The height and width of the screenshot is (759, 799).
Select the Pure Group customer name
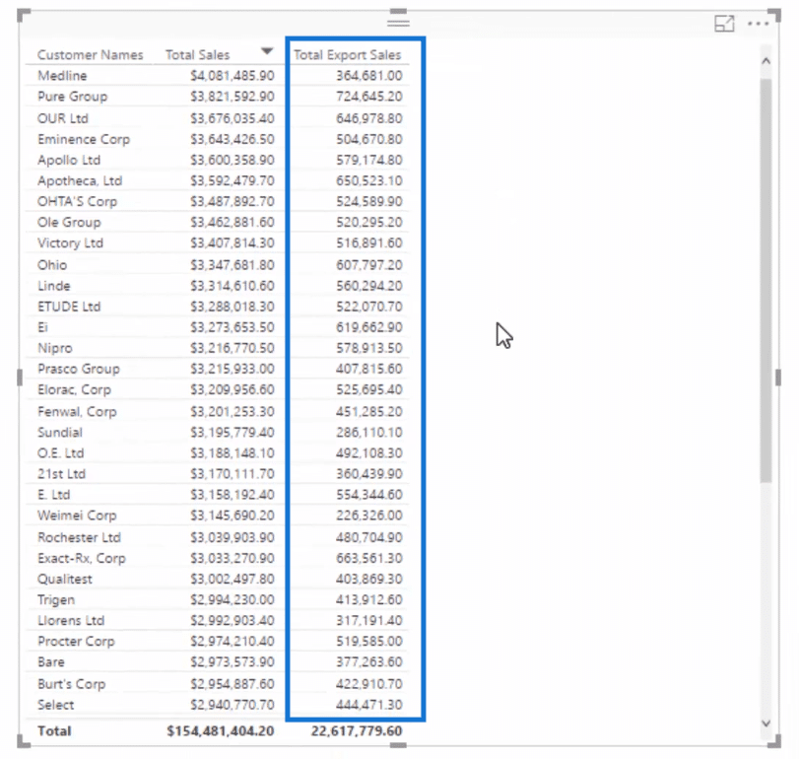coord(72,97)
